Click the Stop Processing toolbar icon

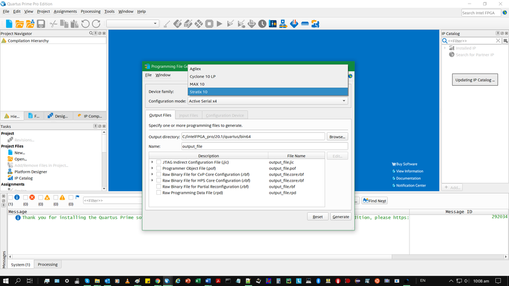pyautogui.click(x=209, y=24)
